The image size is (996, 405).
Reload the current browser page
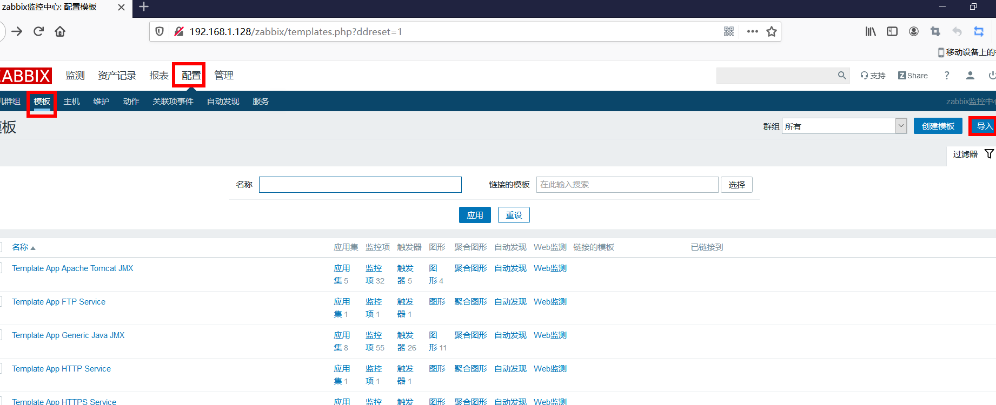pos(38,31)
